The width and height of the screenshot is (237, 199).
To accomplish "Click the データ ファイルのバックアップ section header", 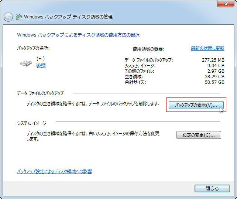I will (40, 93).
